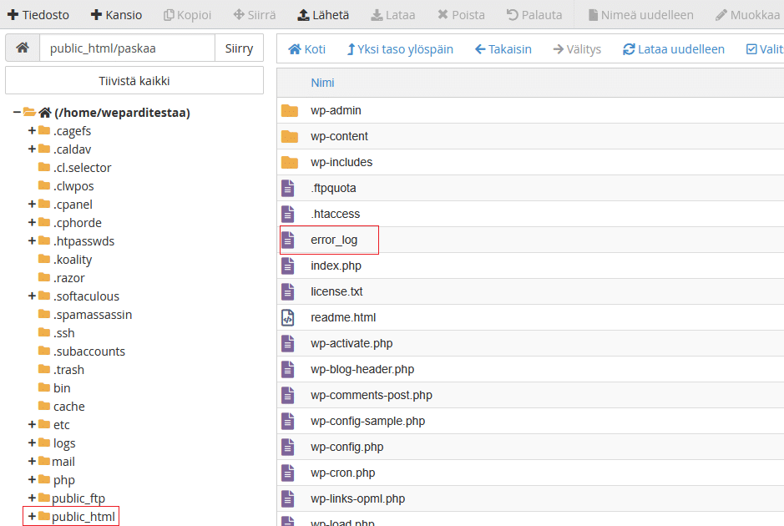This screenshot has width=784, height=526.
Task: Click the home icon beside path field
Action: point(23,48)
